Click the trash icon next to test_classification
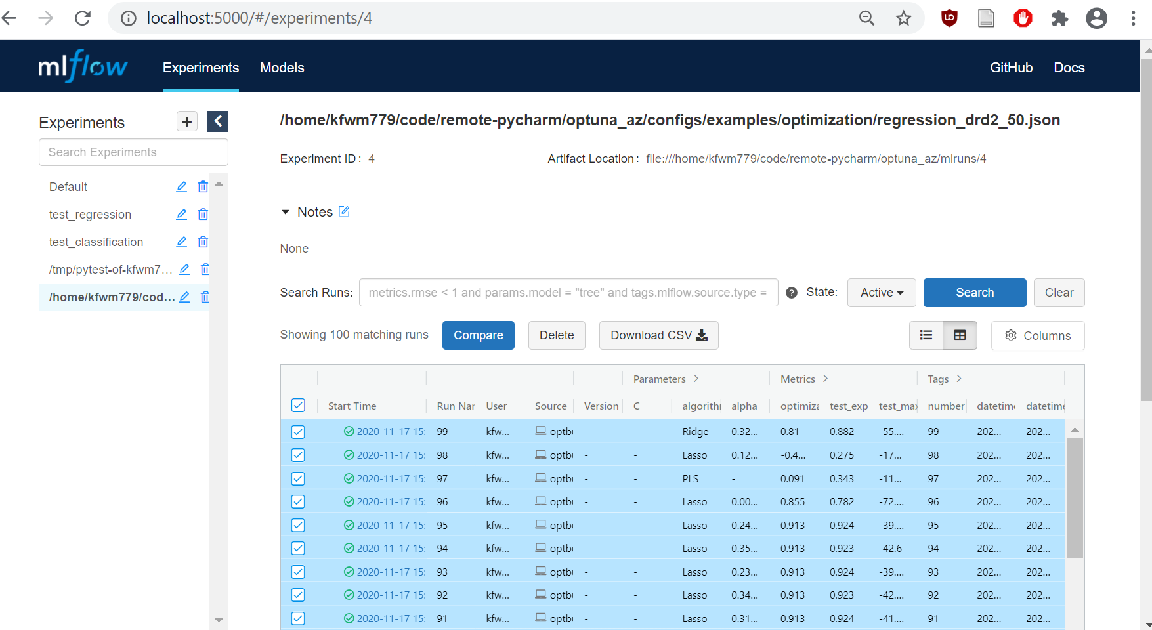Image resolution: width=1152 pixels, height=630 pixels. pos(203,242)
